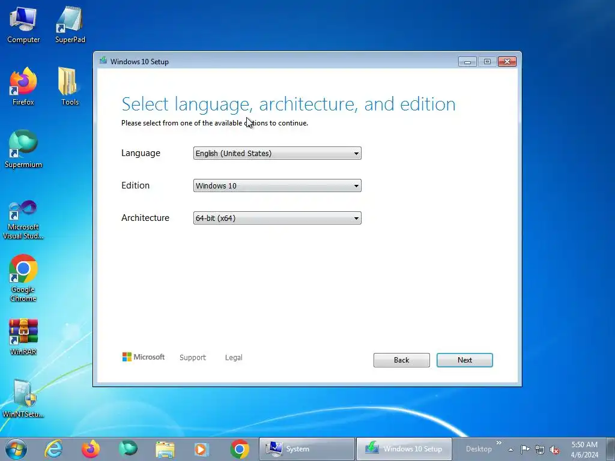Select the Firefox desktop shortcut

point(23,86)
